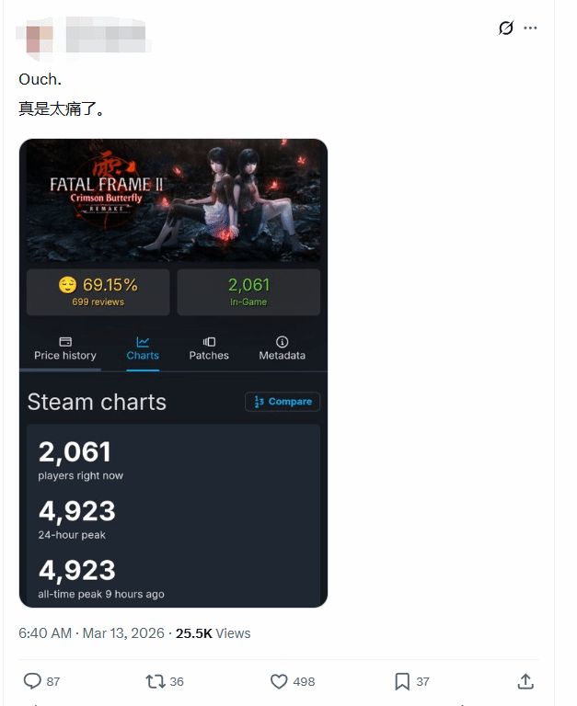The width and height of the screenshot is (577, 706).
Task: Click the Charts graph icon
Action: [143, 342]
